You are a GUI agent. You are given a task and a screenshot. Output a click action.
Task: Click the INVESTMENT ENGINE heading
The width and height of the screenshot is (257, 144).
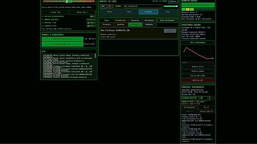pyautogui.click(x=191, y=25)
